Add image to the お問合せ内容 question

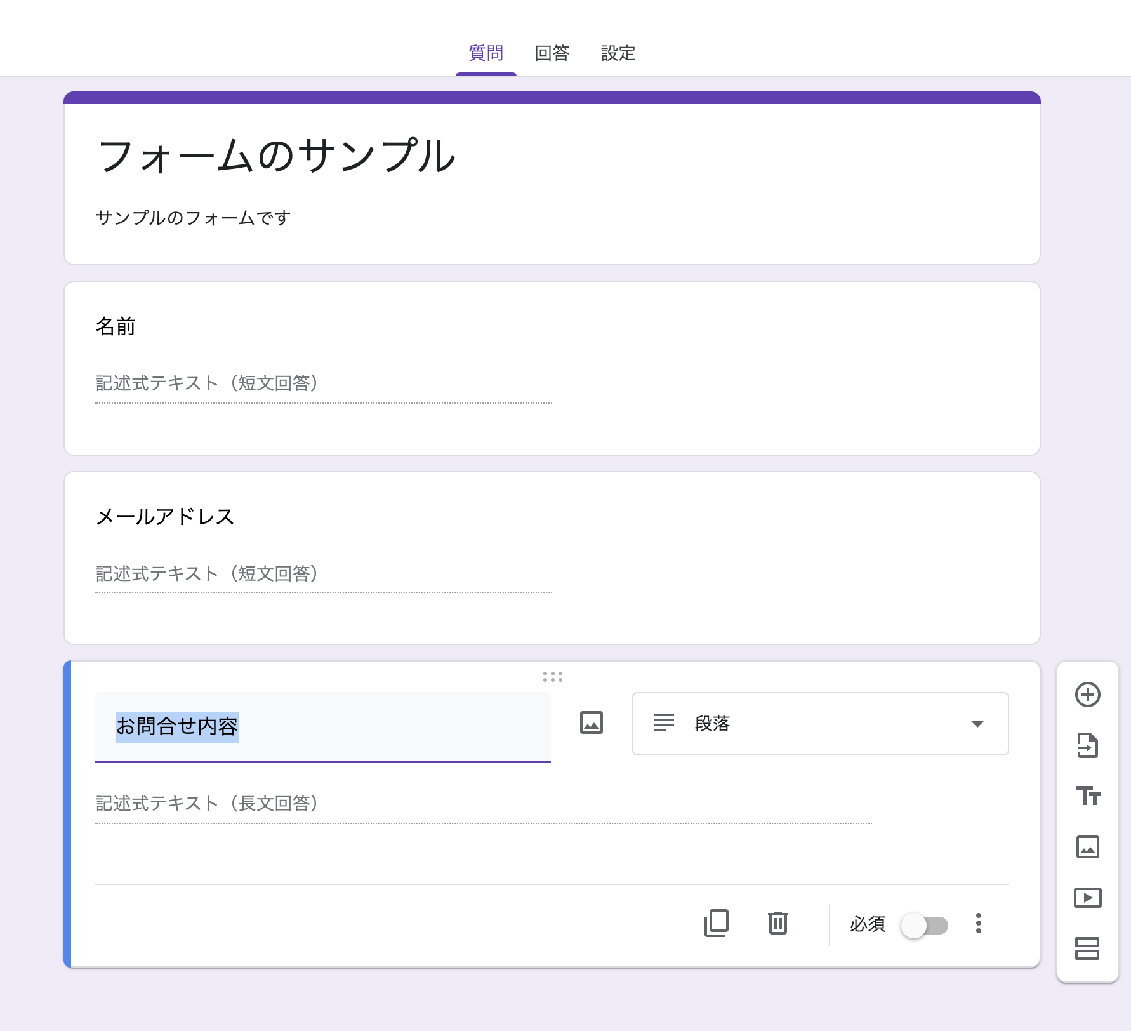tap(592, 723)
